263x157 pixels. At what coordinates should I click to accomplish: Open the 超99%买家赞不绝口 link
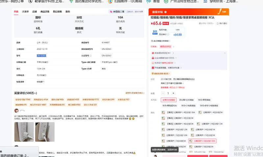tap(135, 93)
